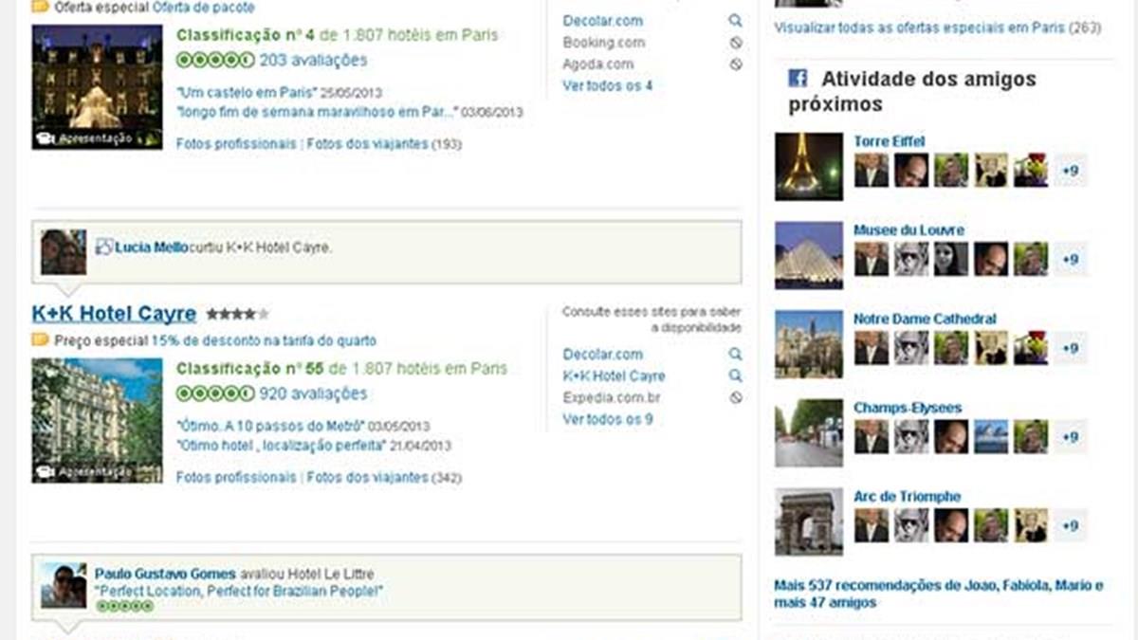
Task: Open Lucia Mello's name link
Action: pyautogui.click(x=151, y=247)
